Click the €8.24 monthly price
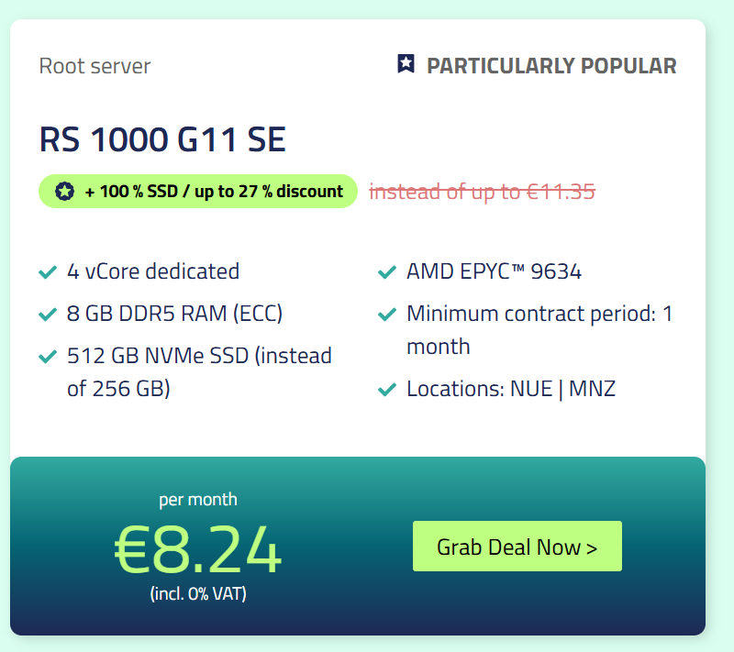 (197, 549)
